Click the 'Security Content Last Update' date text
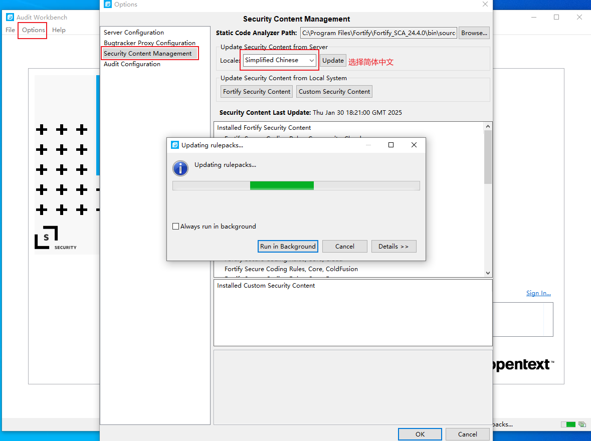The image size is (591, 441). coord(357,113)
